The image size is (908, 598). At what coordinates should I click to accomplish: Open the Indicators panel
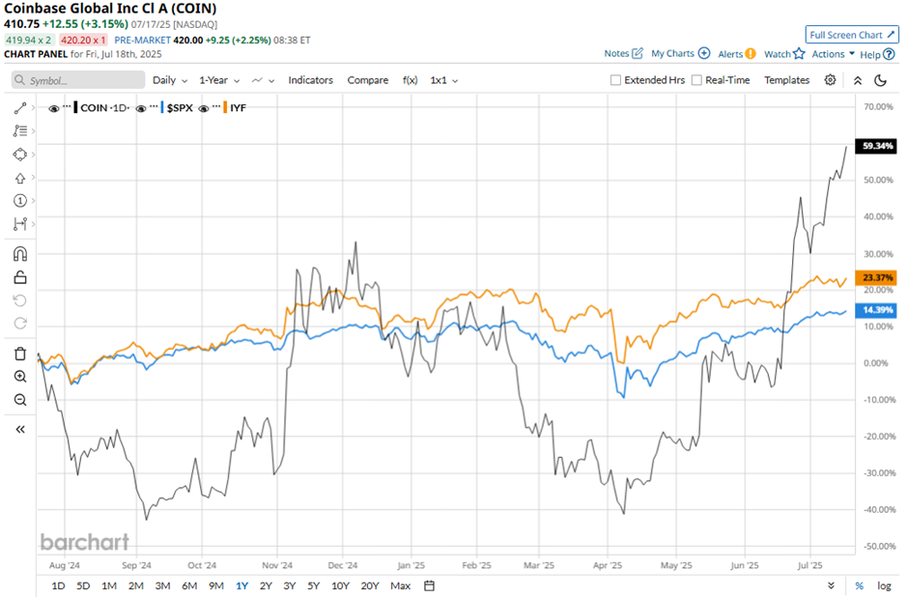310,80
